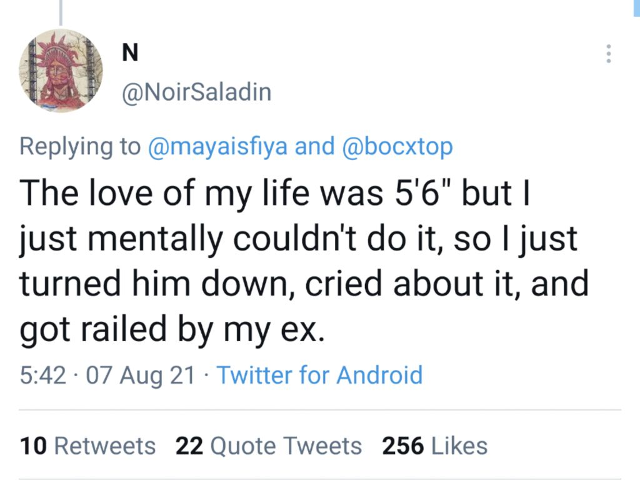View the 256 Likes list
The width and height of the screenshot is (640, 483).
[x=435, y=446]
